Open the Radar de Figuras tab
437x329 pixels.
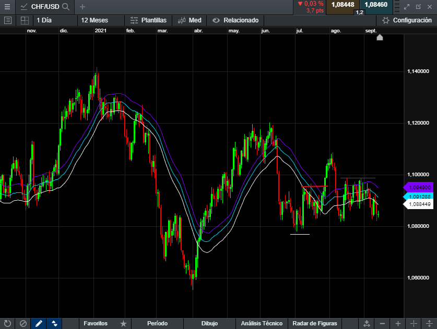(315, 323)
